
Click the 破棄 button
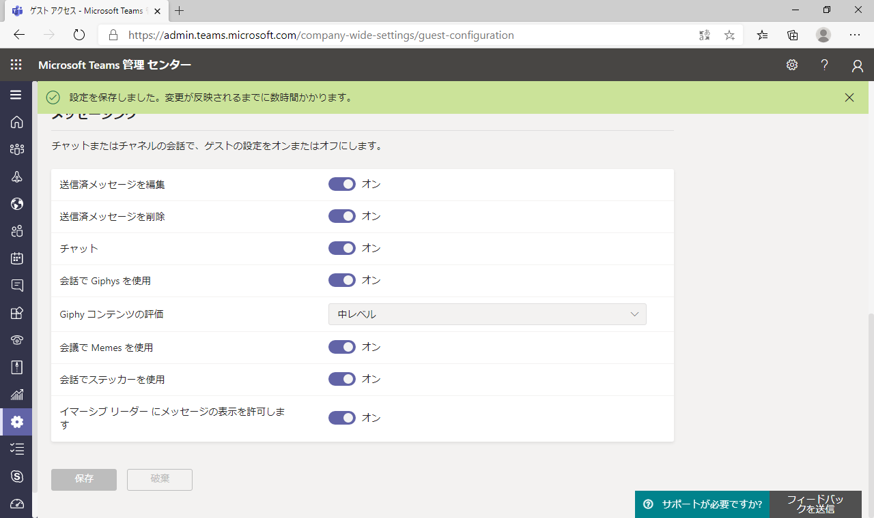pyautogui.click(x=160, y=479)
